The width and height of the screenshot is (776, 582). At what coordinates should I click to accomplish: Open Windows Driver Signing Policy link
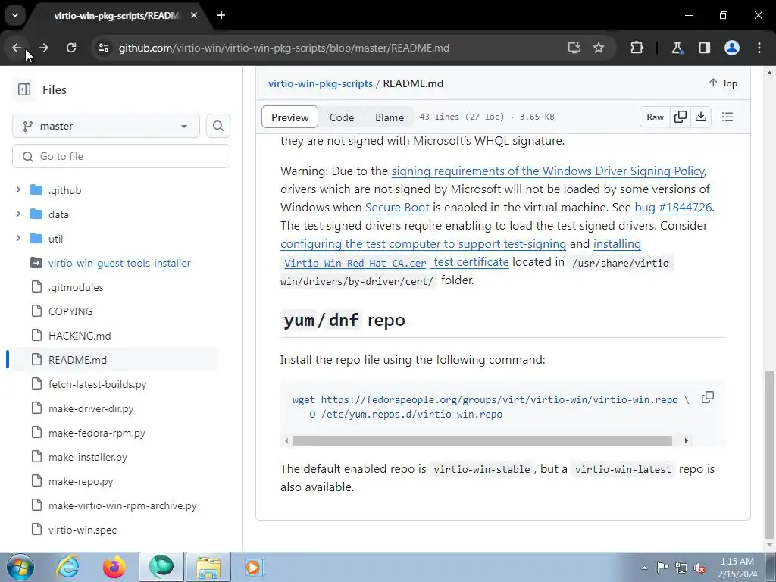[x=549, y=171]
